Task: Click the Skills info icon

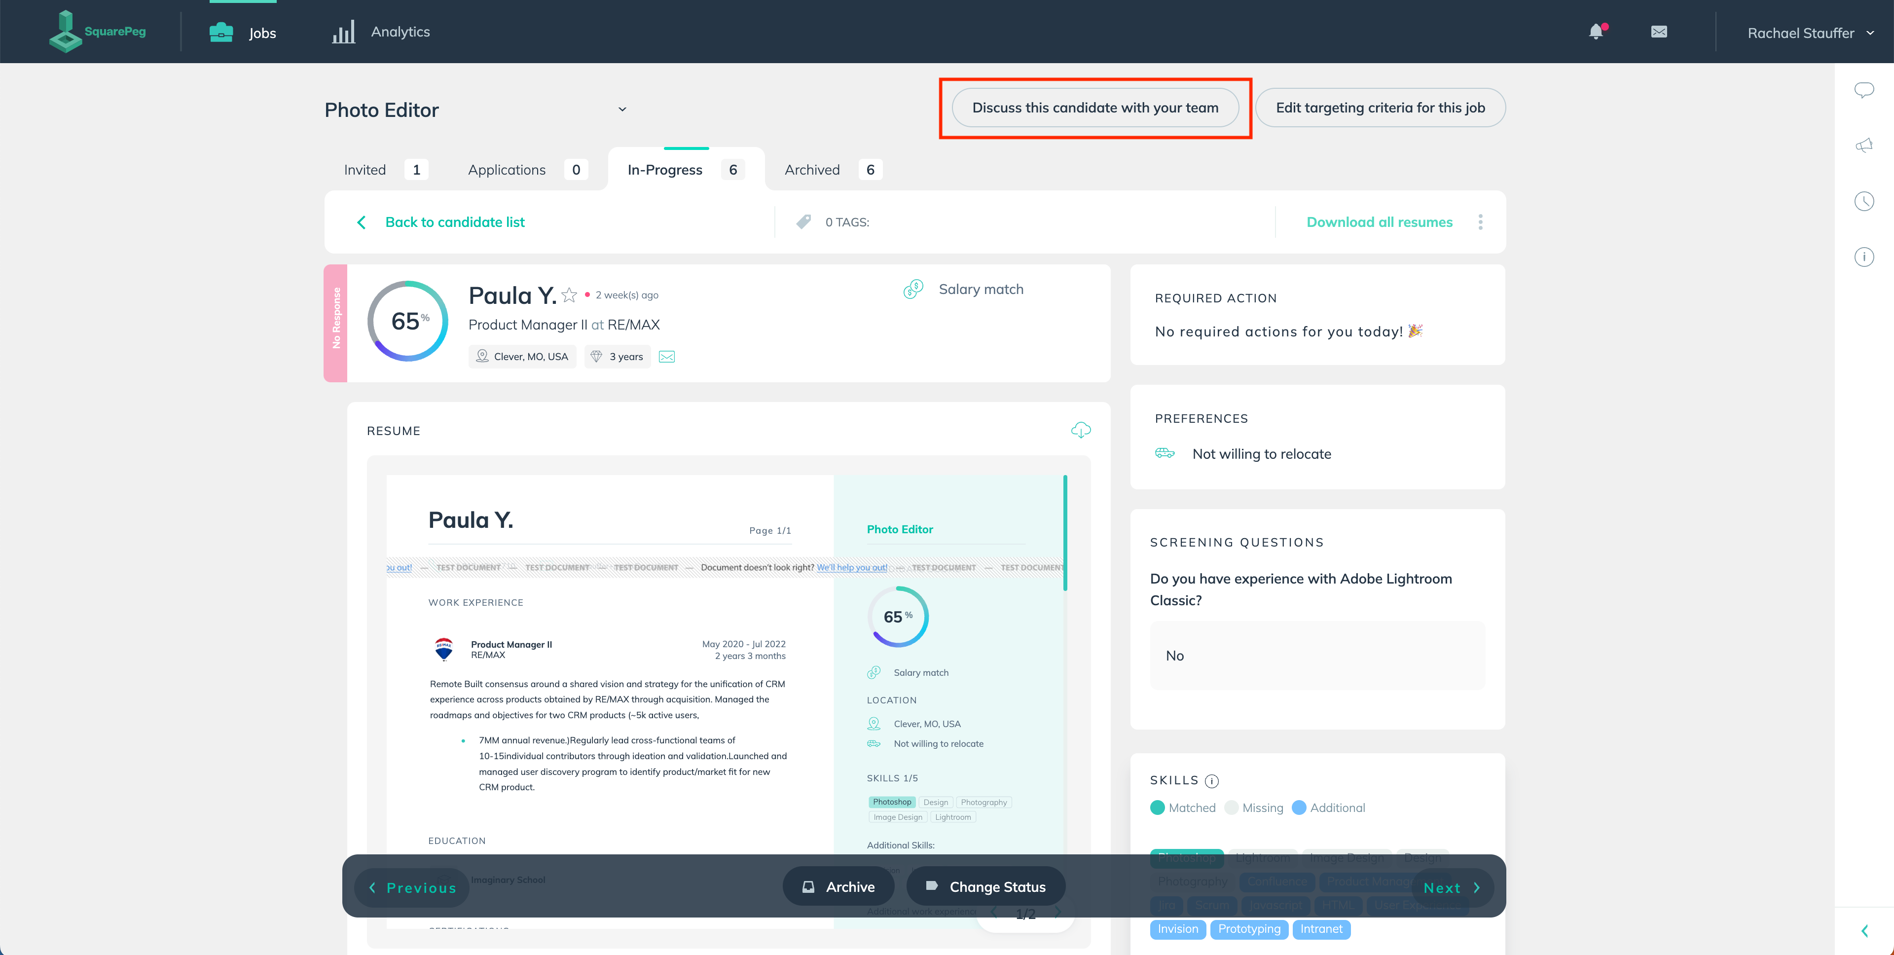Action: [x=1212, y=781]
